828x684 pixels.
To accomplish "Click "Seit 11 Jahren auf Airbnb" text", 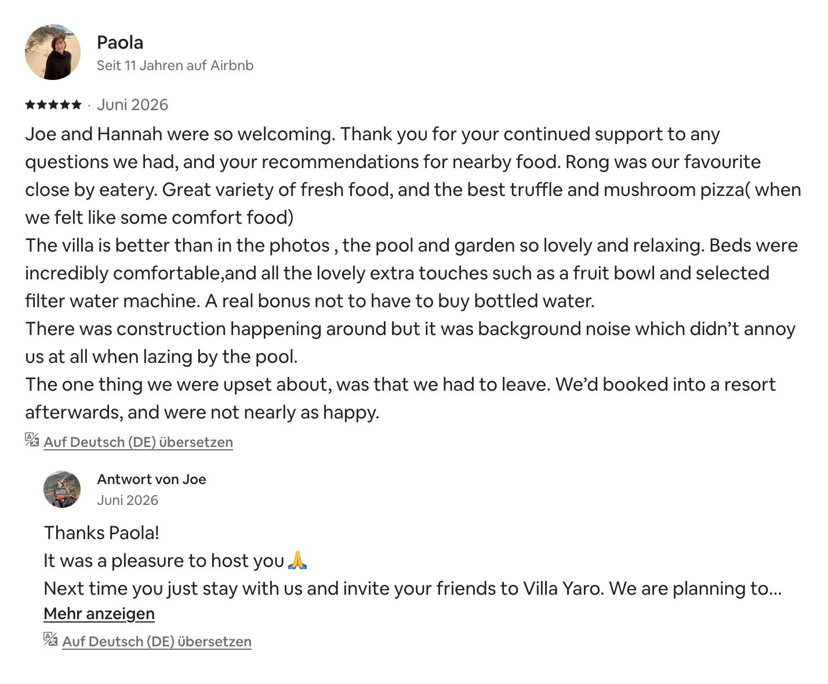I will click(x=175, y=66).
